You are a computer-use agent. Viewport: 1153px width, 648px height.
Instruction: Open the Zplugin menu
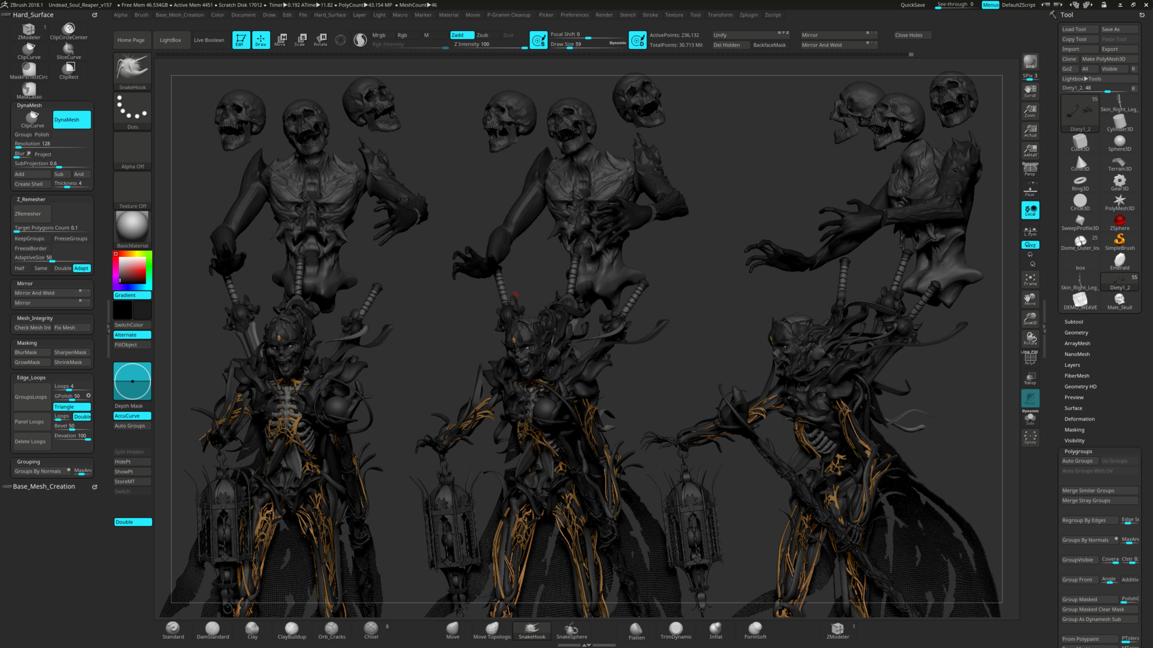click(748, 15)
